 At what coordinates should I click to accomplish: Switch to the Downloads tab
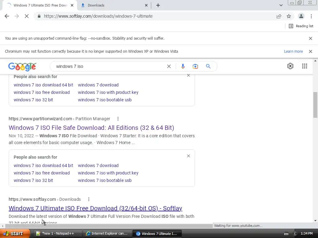click(x=114, y=6)
